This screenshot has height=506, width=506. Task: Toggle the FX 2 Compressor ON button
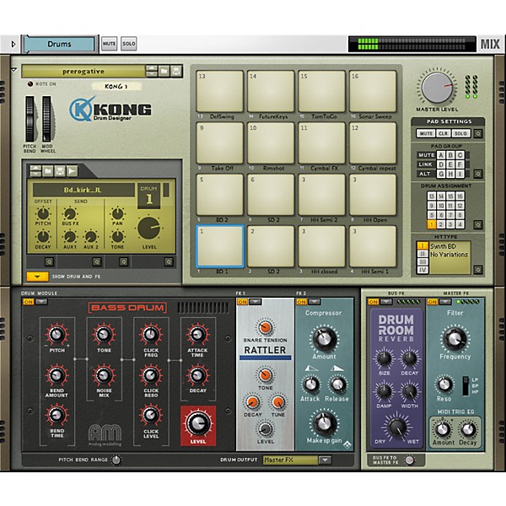pyautogui.click(x=301, y=302)
